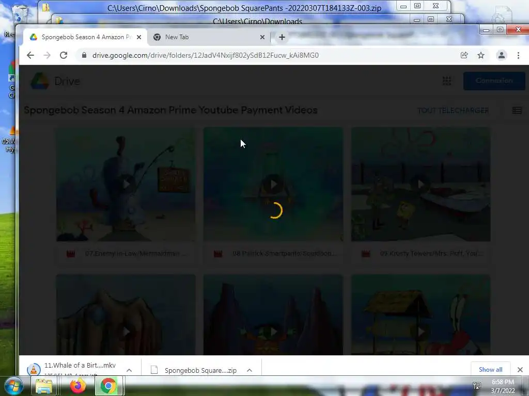The width and height of the screenshot is (529, 396).
Task: Click the browser forward arrow
Action: pos(47,55)
